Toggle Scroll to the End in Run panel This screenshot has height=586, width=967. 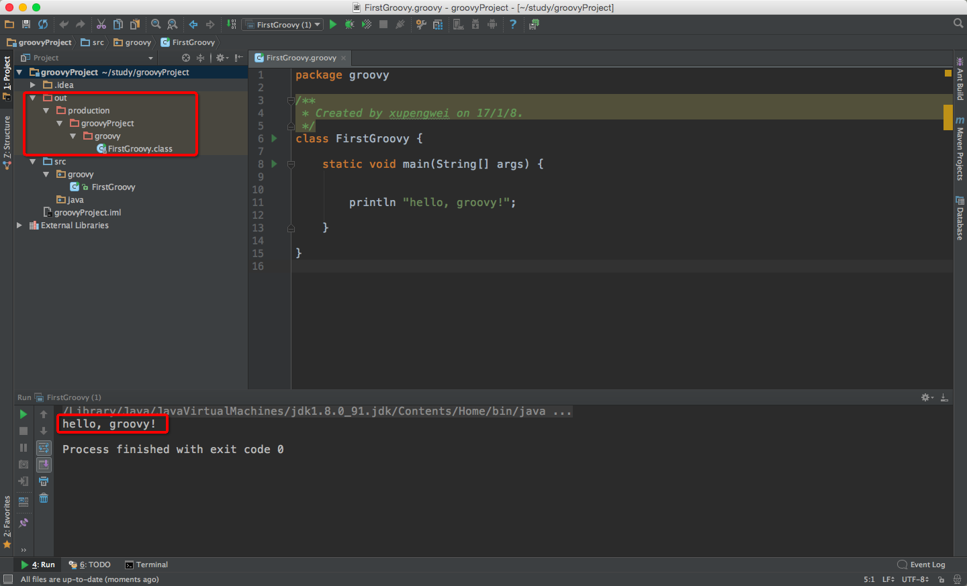[44, 465]
